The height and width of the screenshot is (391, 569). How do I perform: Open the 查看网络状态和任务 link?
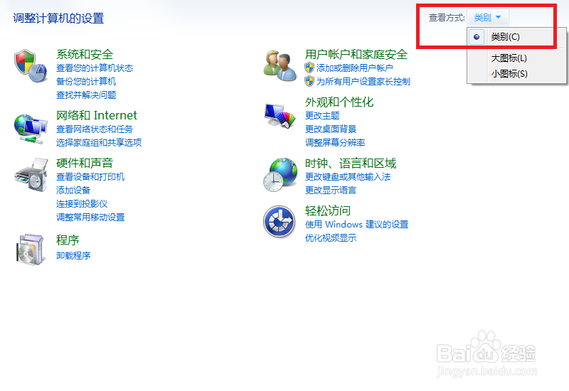pos(95,129)
